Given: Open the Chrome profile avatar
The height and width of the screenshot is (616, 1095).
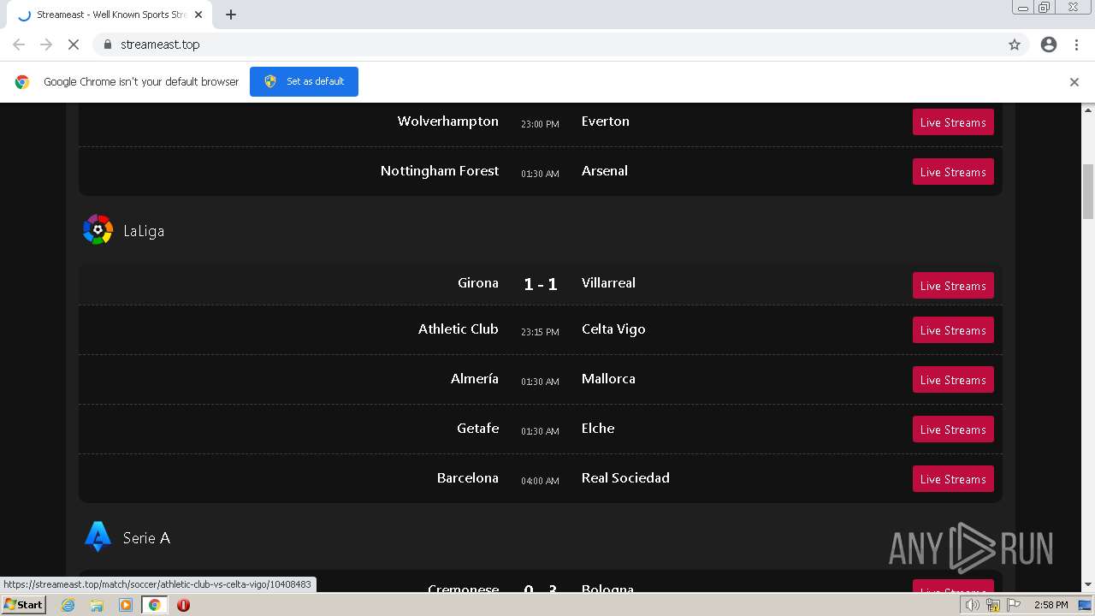Looking at the screenshot, I should [1049, 44].
